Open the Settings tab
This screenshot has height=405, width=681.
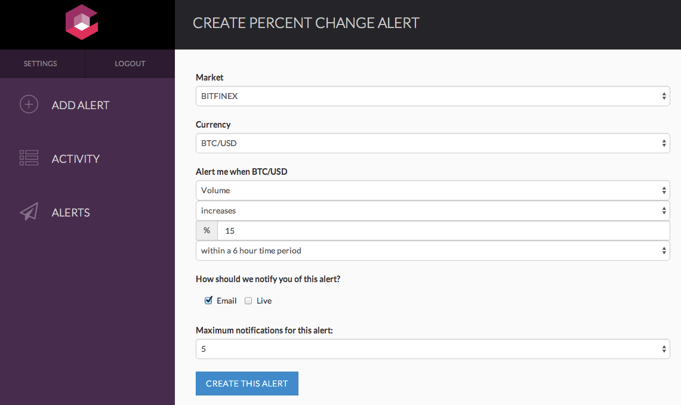(x=41, y=64)
